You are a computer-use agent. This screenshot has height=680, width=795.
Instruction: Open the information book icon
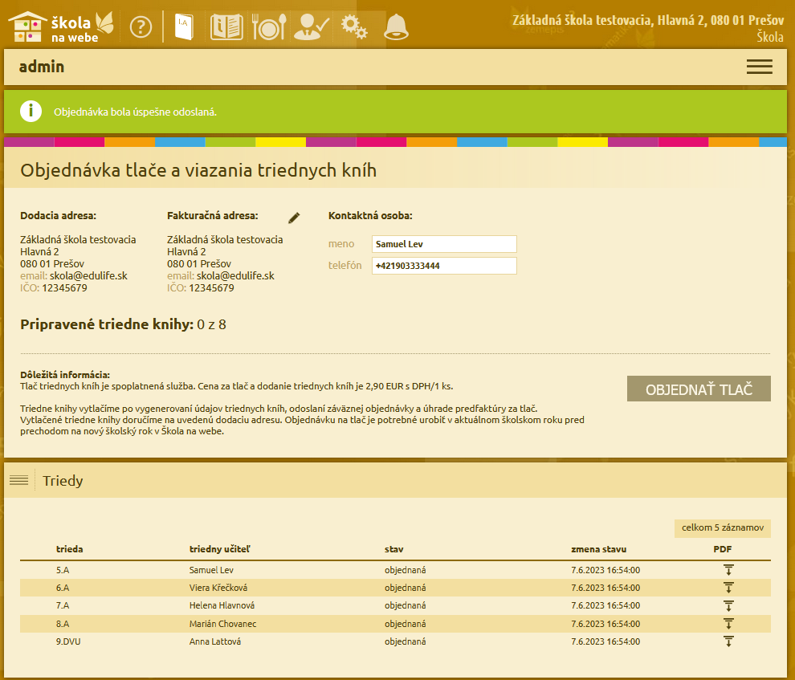point(226,26)
